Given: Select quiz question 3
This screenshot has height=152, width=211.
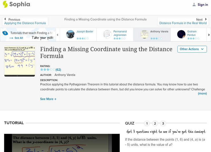Looking at the screenshot, I should [x=163, y=123].
